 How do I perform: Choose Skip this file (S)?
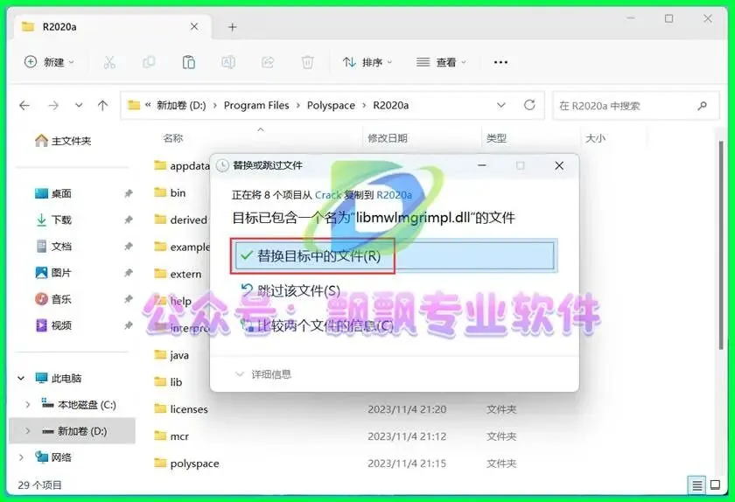click(290, 290)
